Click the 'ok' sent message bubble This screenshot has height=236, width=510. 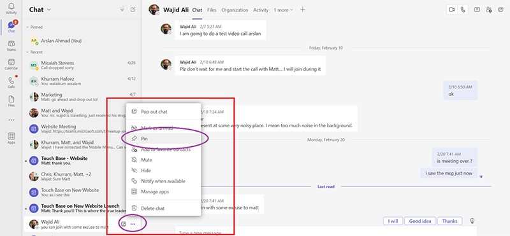[x=460, y=90]
